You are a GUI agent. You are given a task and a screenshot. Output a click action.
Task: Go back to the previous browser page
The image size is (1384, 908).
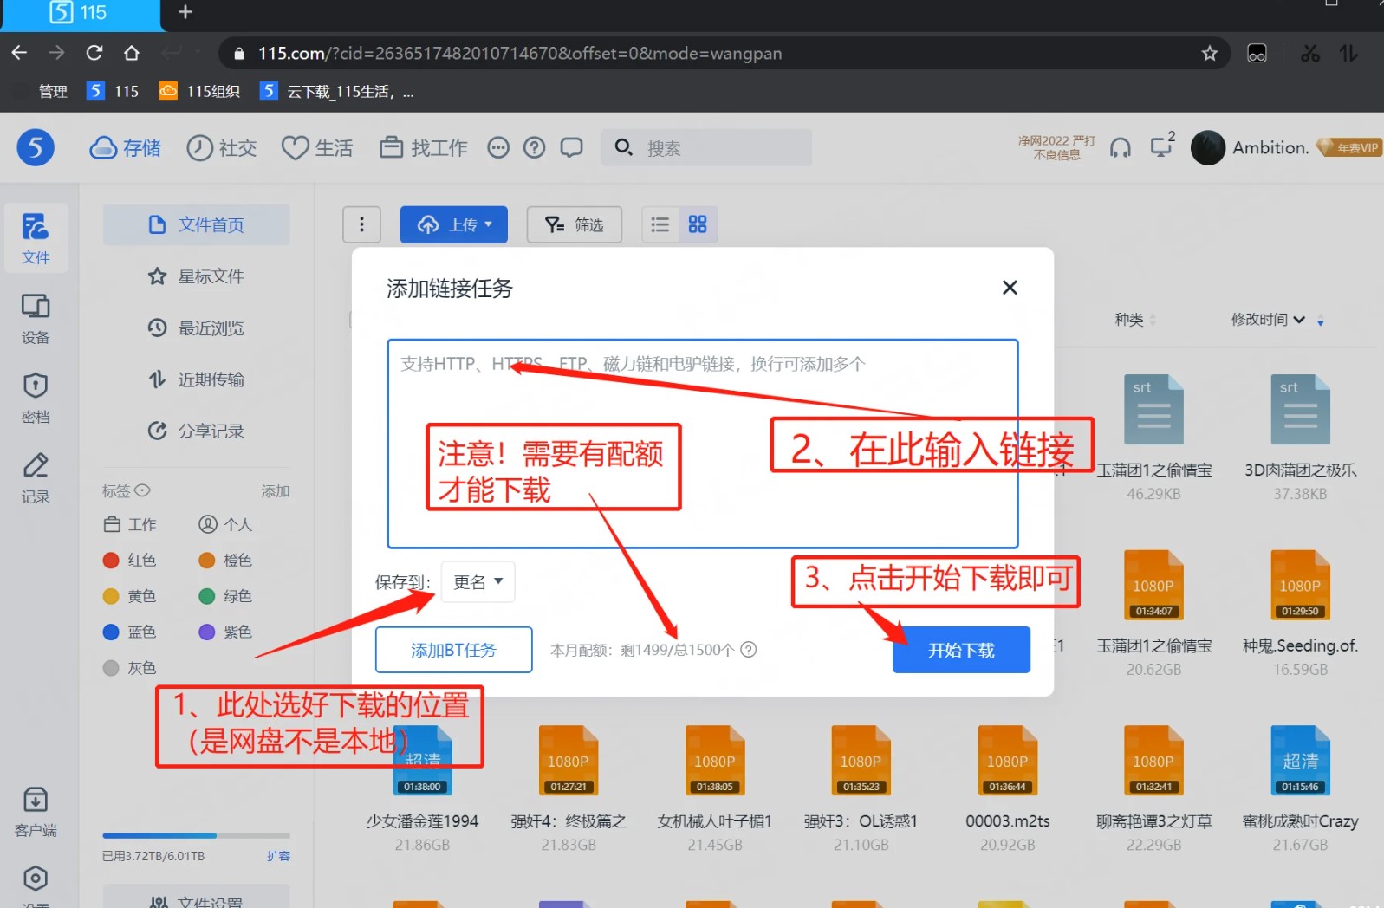tap(19, 53)
